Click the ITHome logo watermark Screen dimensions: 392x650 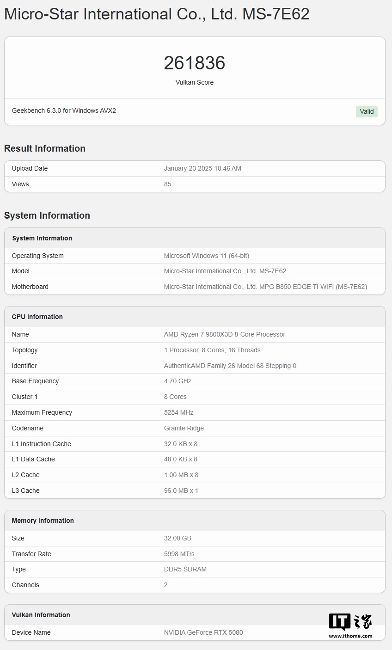coord(350,622)
